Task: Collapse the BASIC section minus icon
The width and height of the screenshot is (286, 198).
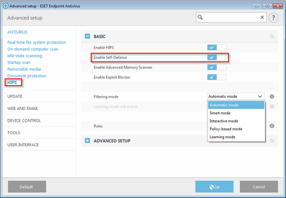Action: click(x=87, y=36)
